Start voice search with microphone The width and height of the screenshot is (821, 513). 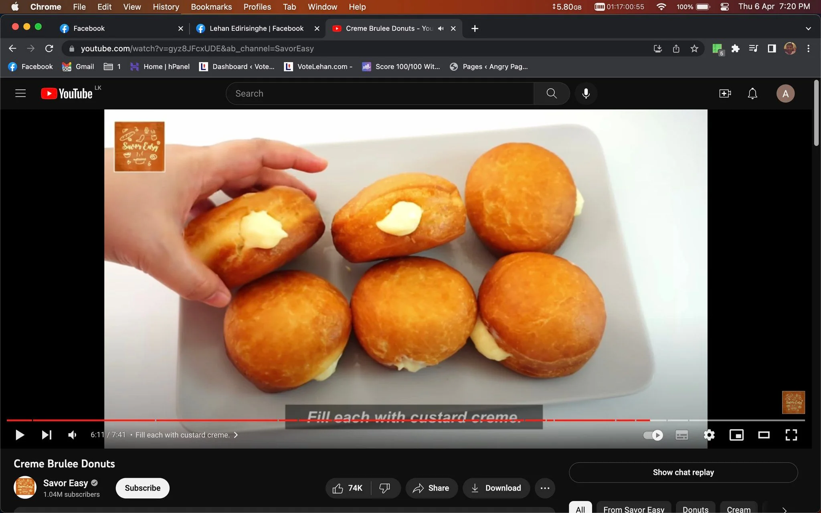tap(586, 93)
